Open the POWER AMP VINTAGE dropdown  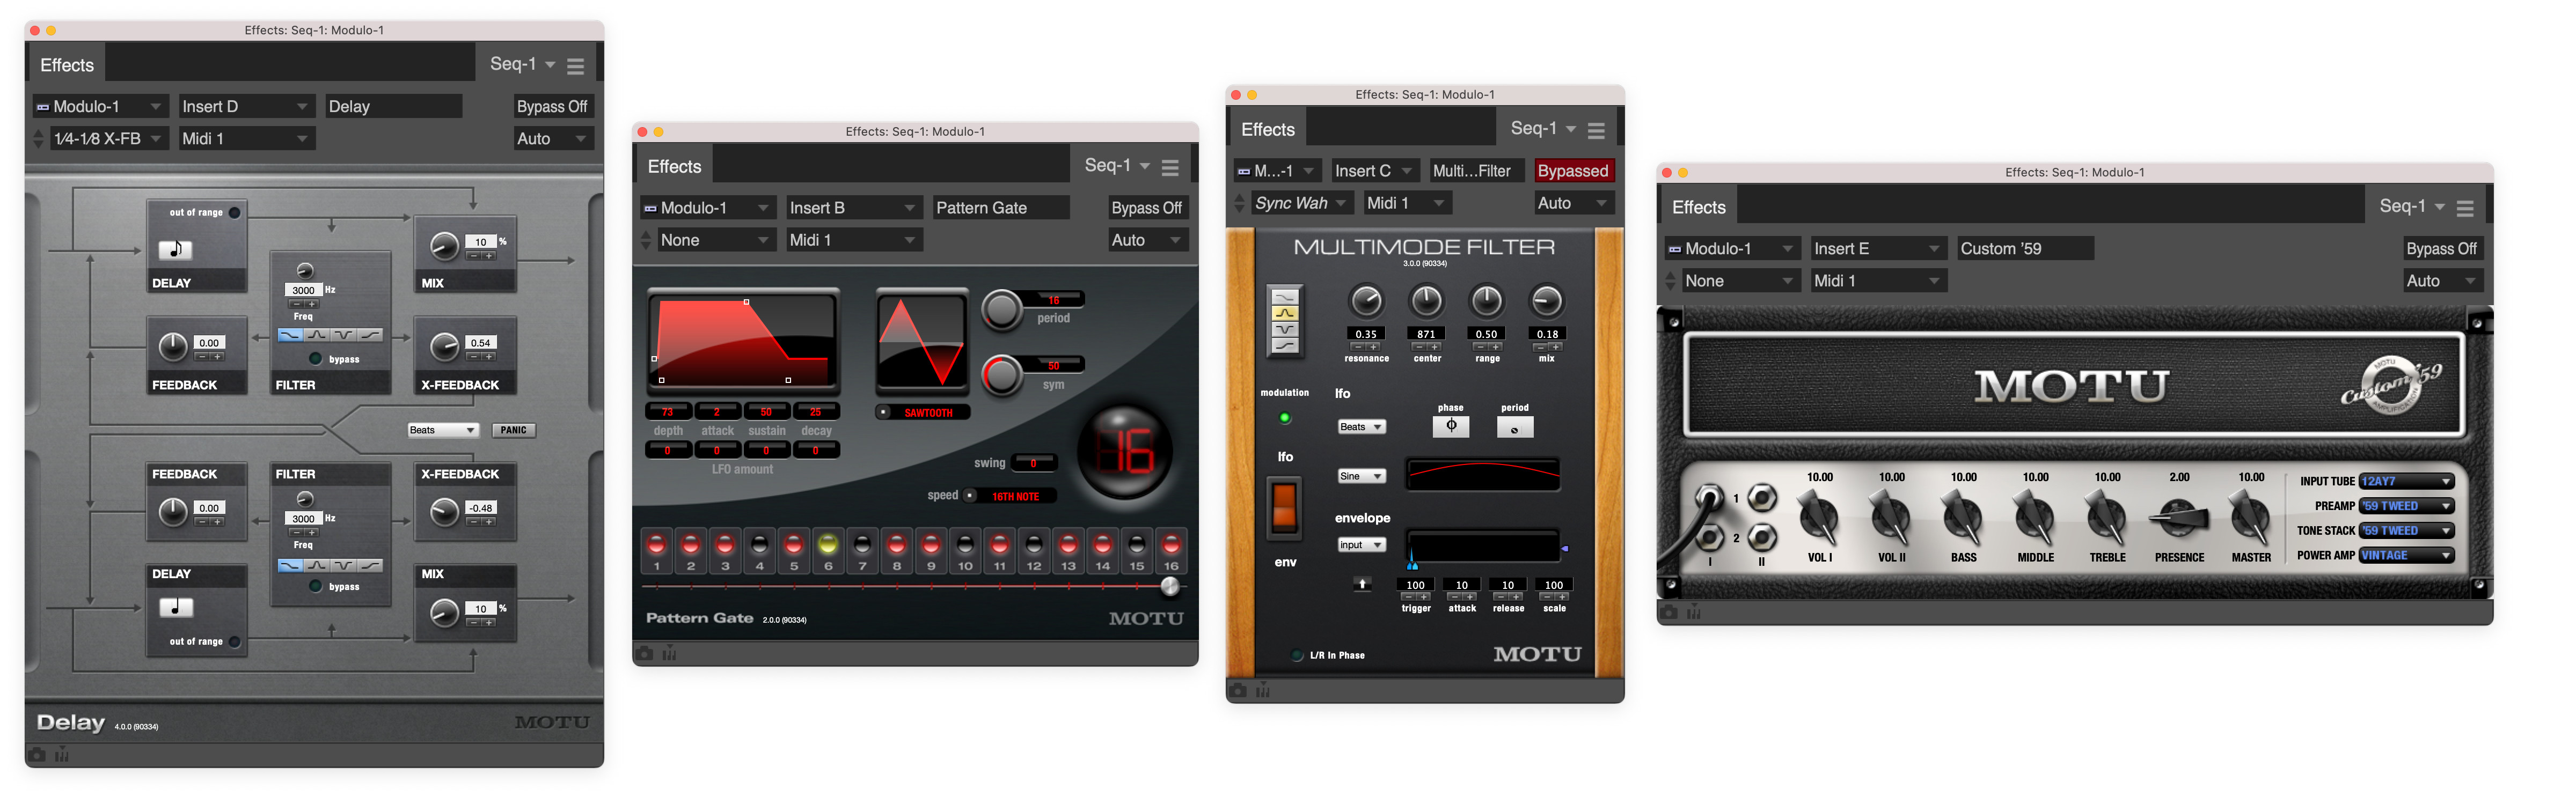[x=2407, y=555]
